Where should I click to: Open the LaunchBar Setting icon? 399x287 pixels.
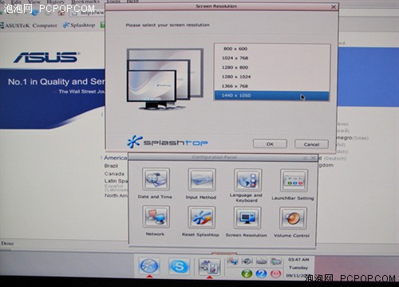(294, 181)
